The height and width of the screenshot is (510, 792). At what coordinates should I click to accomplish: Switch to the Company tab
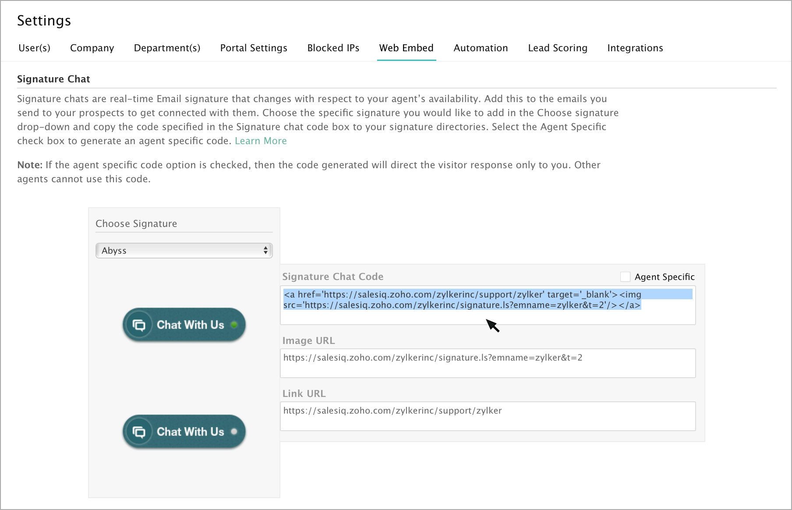(92, 48)
